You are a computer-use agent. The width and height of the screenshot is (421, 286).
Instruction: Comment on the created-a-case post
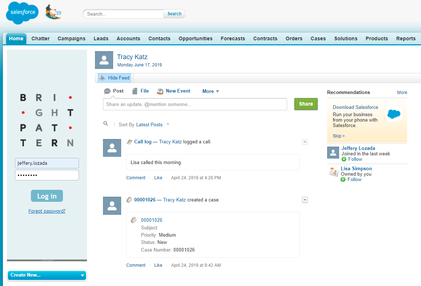(x=136, y=265)
